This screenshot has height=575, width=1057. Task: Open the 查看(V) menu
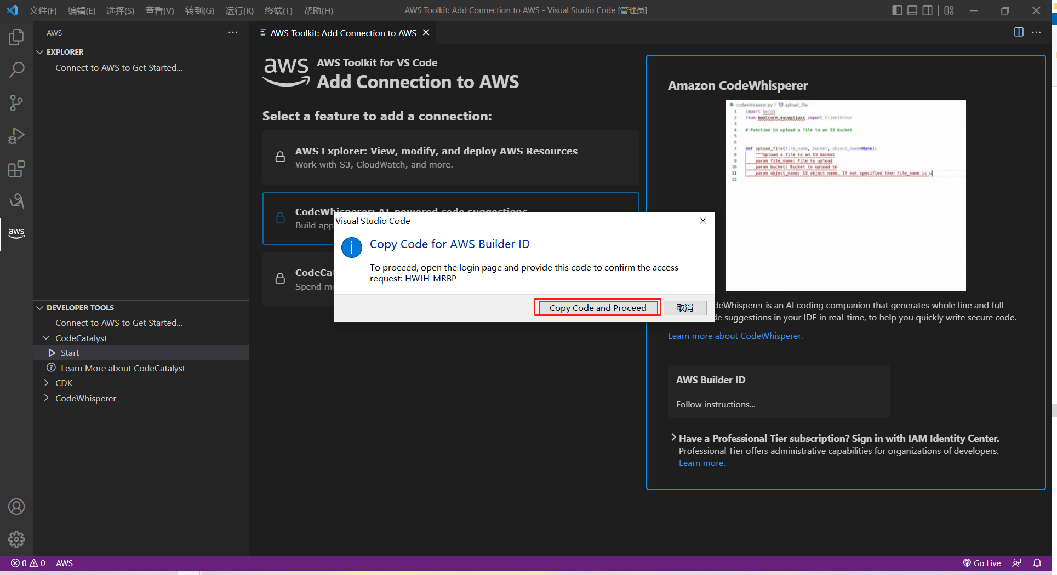click(159, 10)
